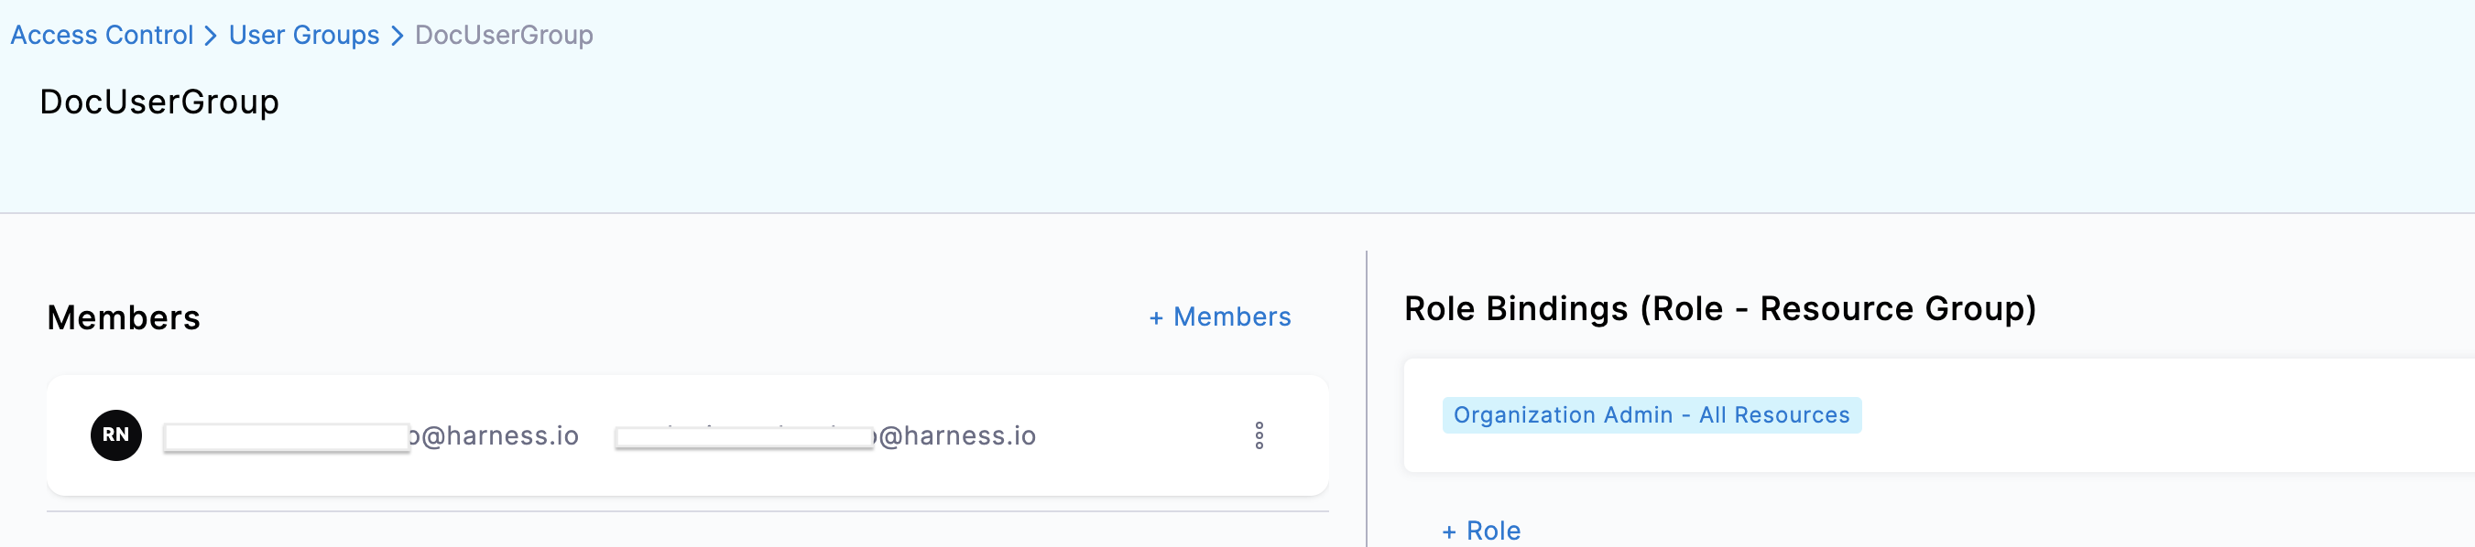Select the Organization Admin - All Resources tag
Viewport: 2475px width, 547px height.
coord(1651,415)
